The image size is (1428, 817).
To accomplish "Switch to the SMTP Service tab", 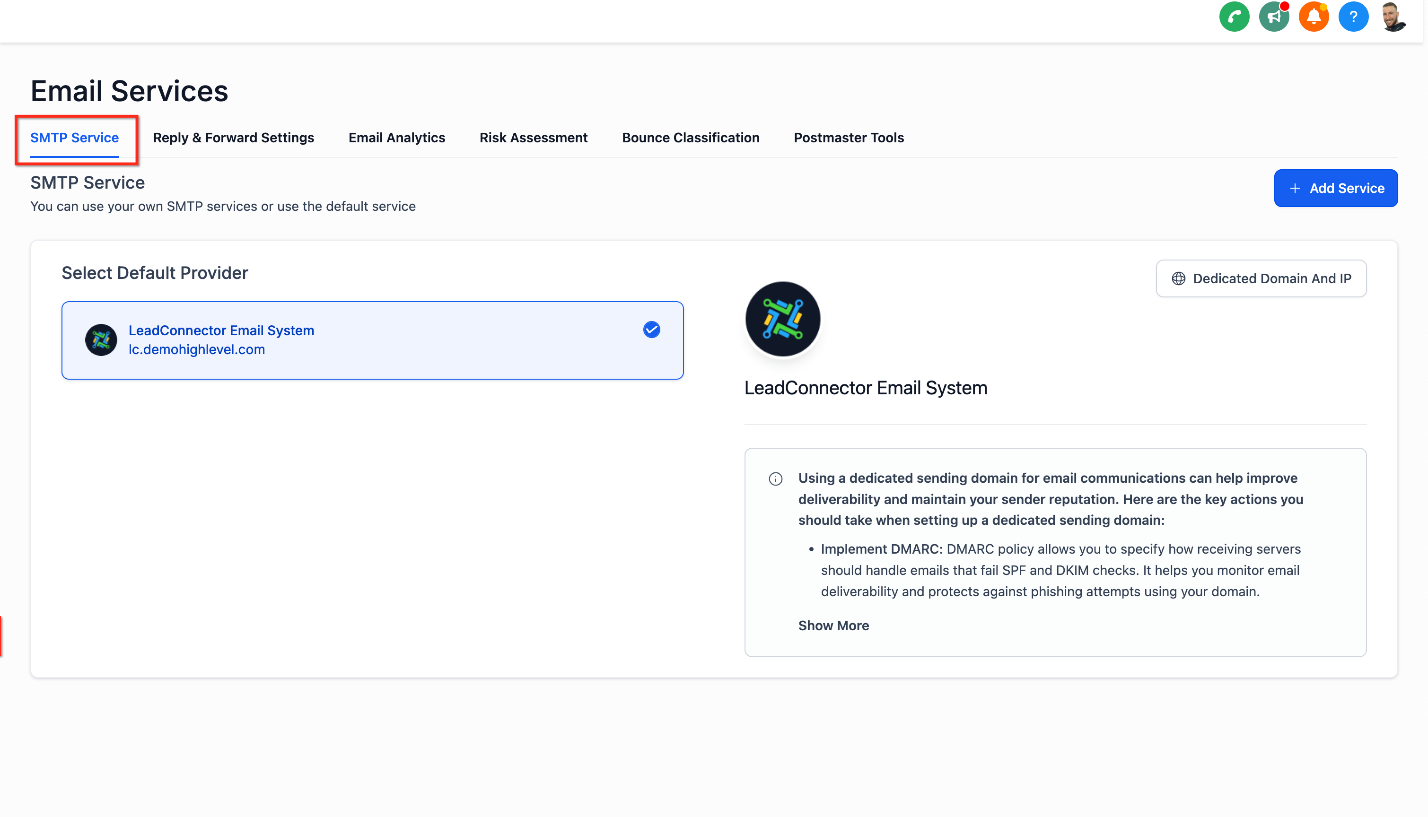I will (75, 138).
